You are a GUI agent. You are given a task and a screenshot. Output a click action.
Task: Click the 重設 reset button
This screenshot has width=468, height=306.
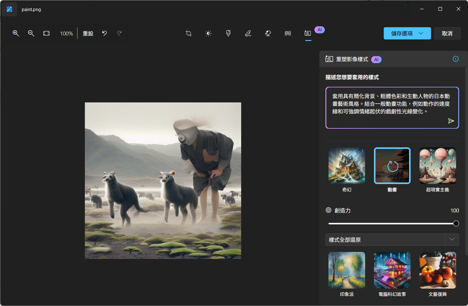click(x=88, y=33)
